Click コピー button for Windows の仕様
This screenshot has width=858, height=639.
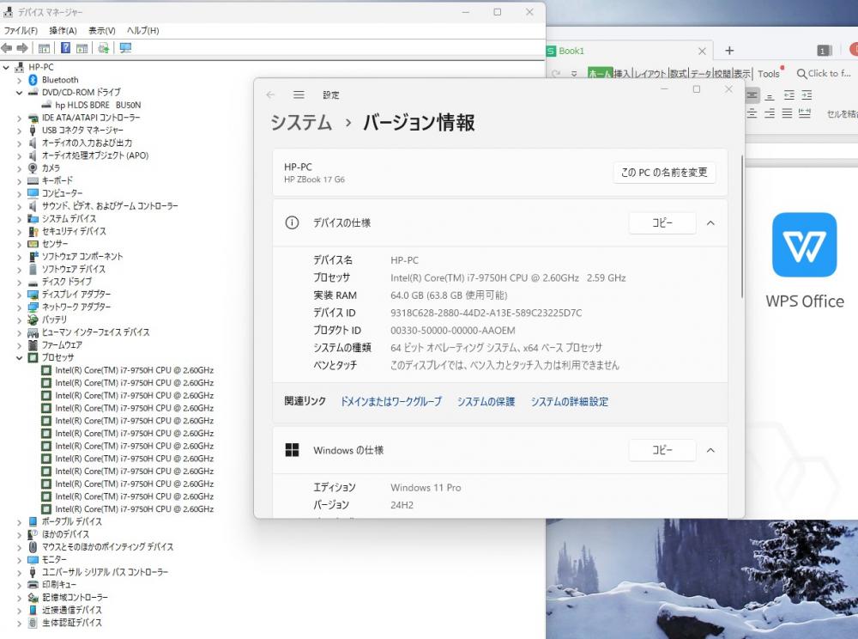(x=662, y=450)
